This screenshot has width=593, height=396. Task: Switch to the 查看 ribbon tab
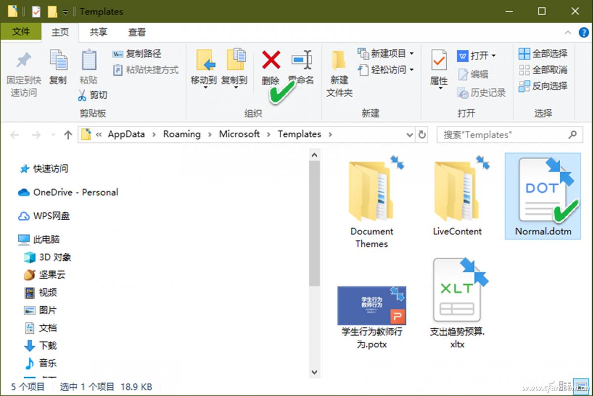tap(137, 32)
